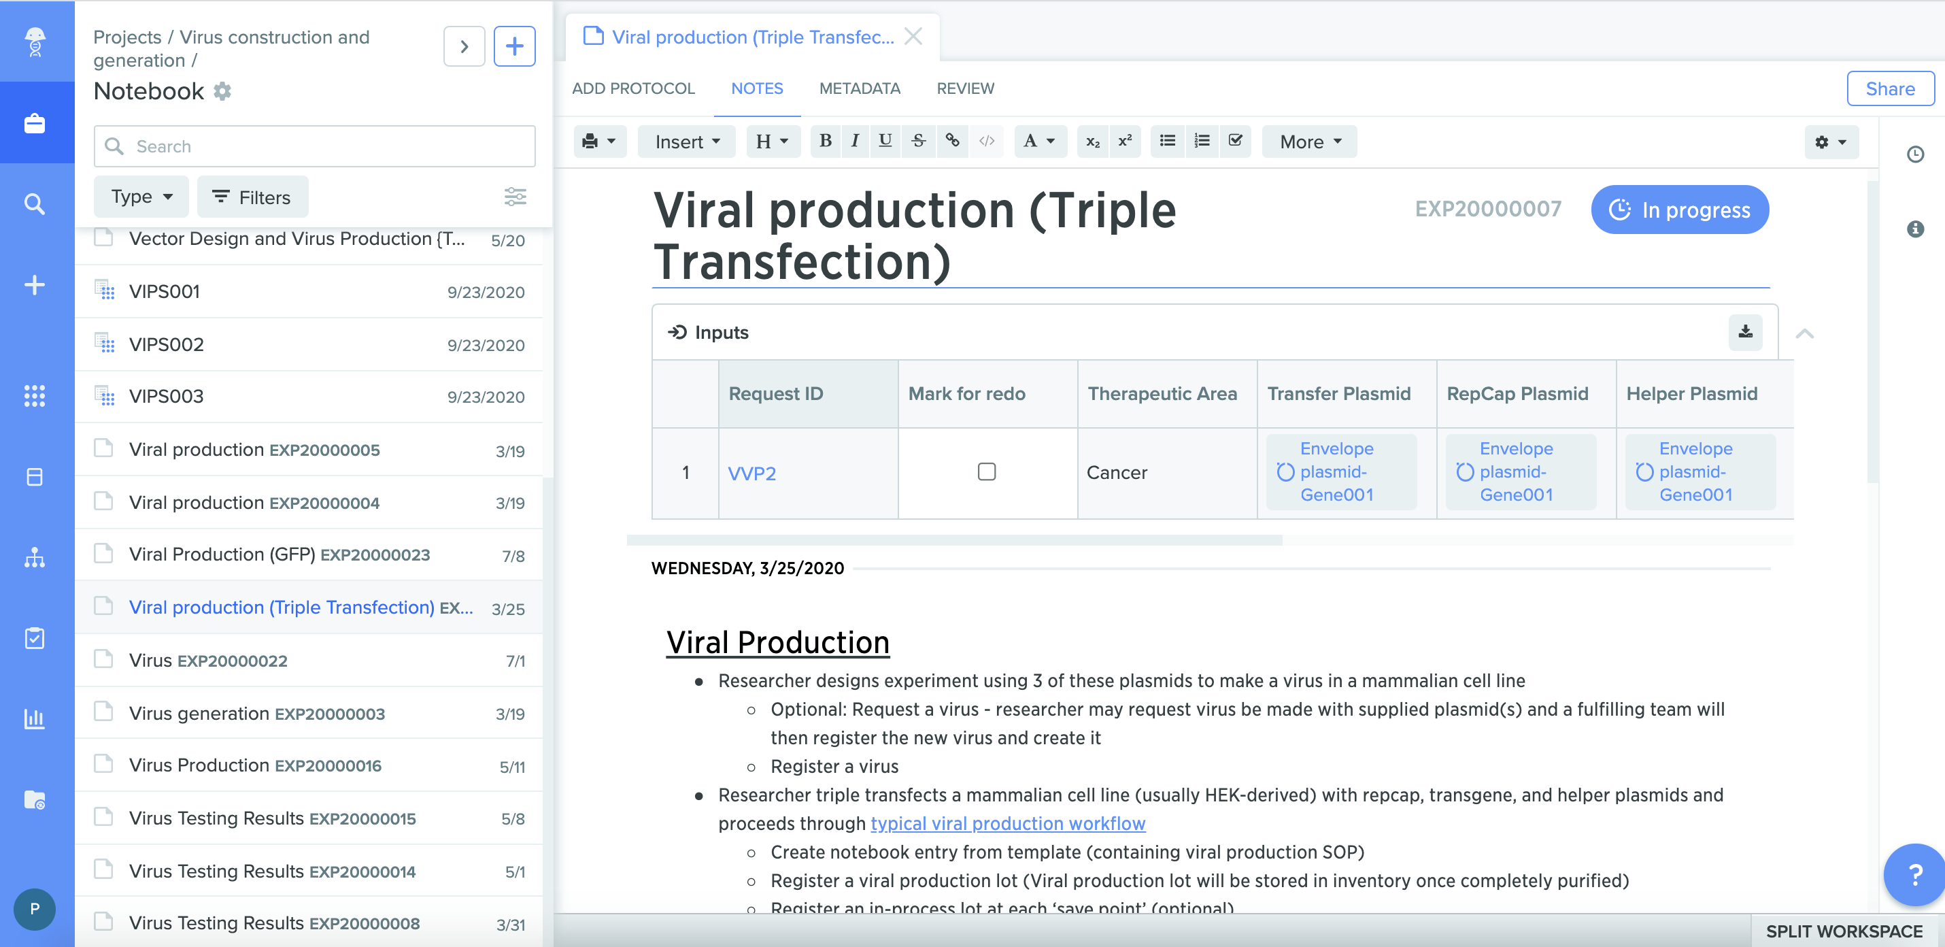This screenshot has height=947, width=1945.
Task: Click the Benchling logo icon at top left
Action: click(x=35, y=41)
